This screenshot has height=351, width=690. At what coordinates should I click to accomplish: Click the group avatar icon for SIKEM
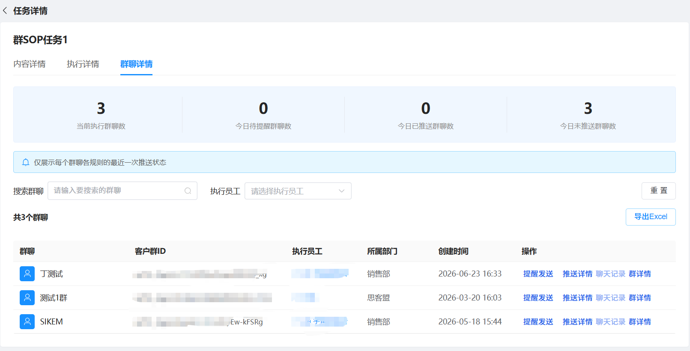27,322
